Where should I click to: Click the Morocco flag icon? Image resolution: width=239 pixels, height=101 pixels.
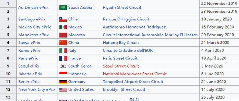[63, 35]
